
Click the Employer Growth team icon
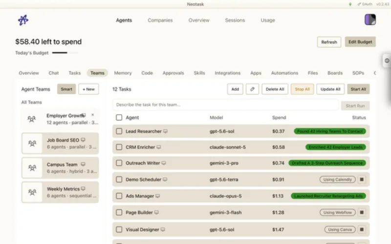[x=31, y=119]
